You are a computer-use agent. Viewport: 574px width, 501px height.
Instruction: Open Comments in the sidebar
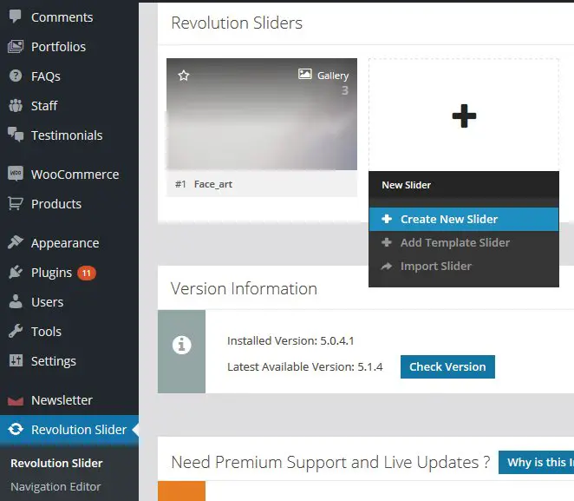pos(62,17)
